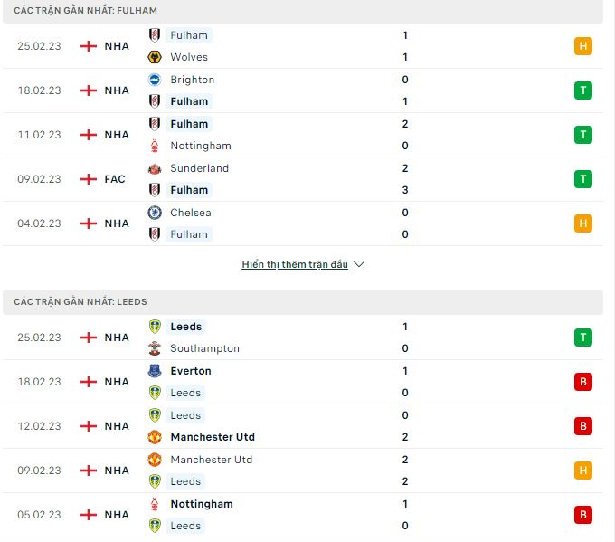
Task: Click the England flag on FAC match row
Action: [89, 179]
